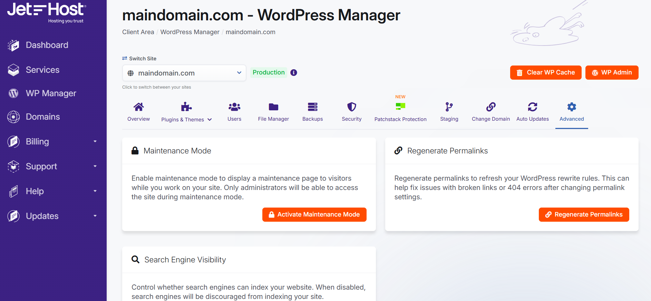Screen dimensions: 651x301
Task: Switch to the Overview tab label
Action: pyautogui.click(x=139, y=119)
